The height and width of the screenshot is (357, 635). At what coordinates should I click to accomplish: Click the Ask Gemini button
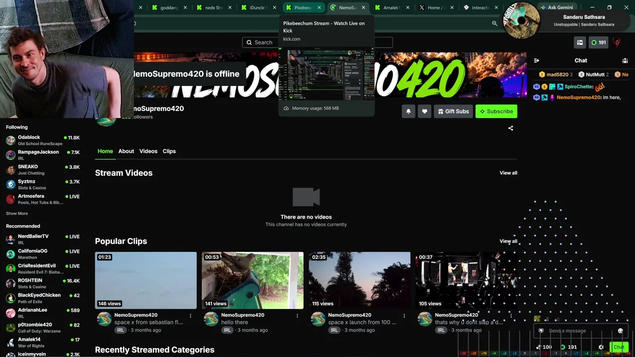(556, 7)
